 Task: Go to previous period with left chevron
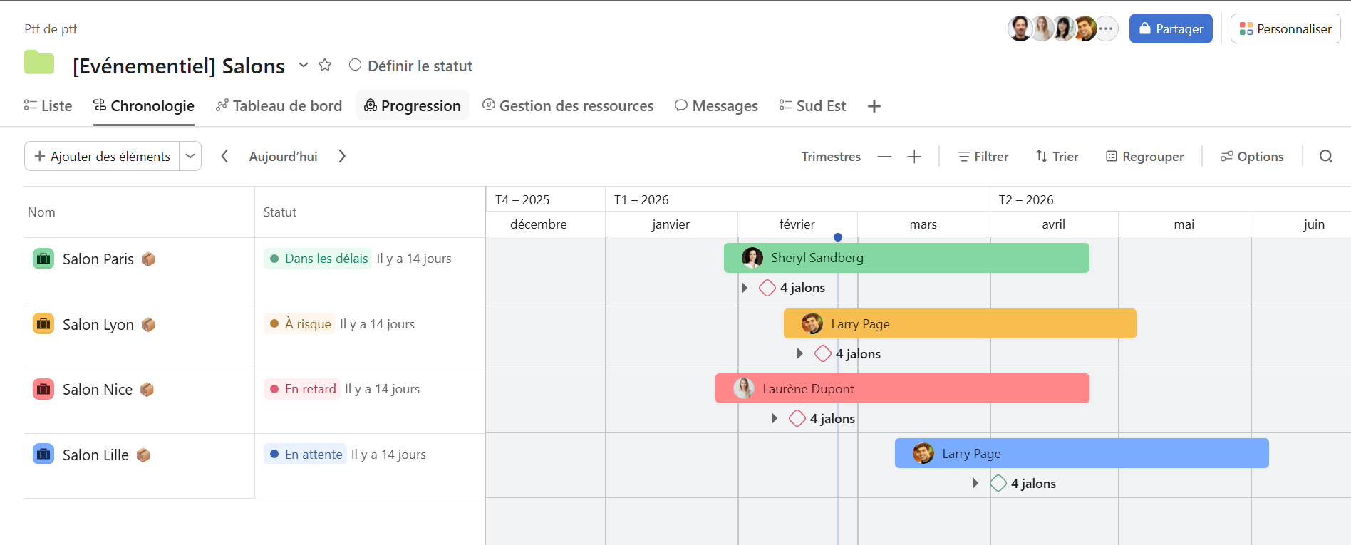click(x=224, y=157)
